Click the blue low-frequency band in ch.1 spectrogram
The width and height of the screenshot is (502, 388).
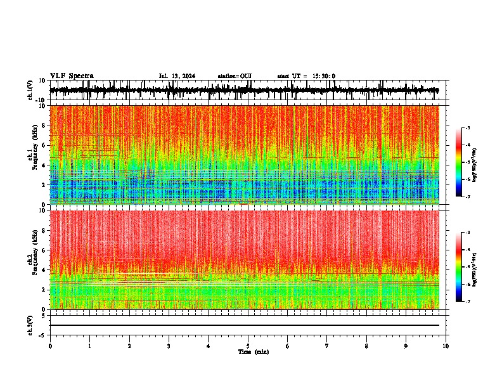click(244, 190)
